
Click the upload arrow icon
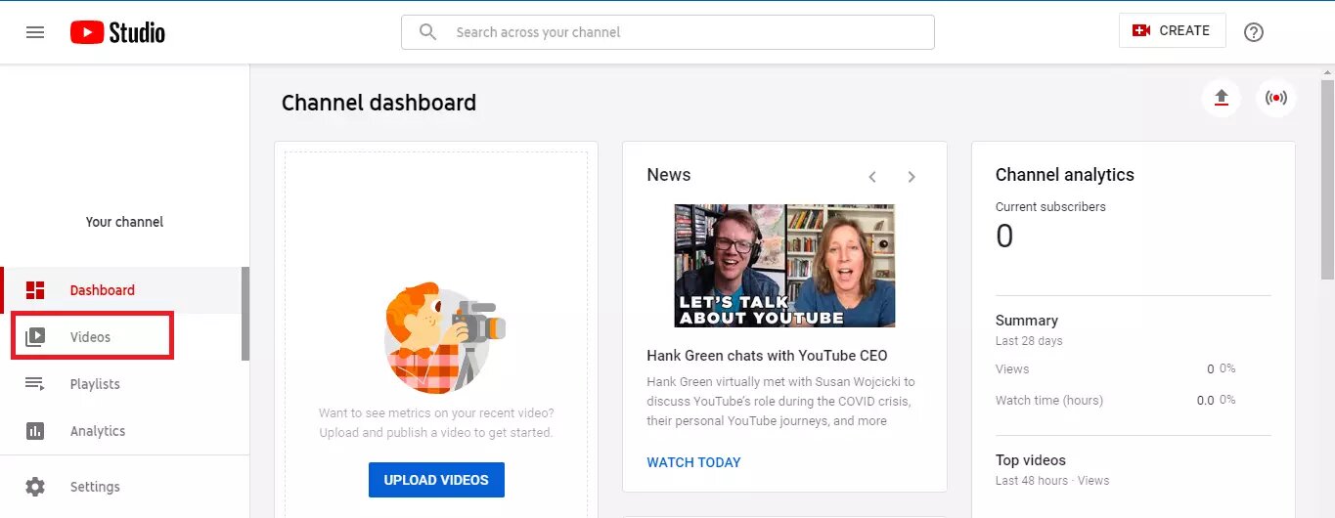pyautogui.click(x=1221, y=98)
